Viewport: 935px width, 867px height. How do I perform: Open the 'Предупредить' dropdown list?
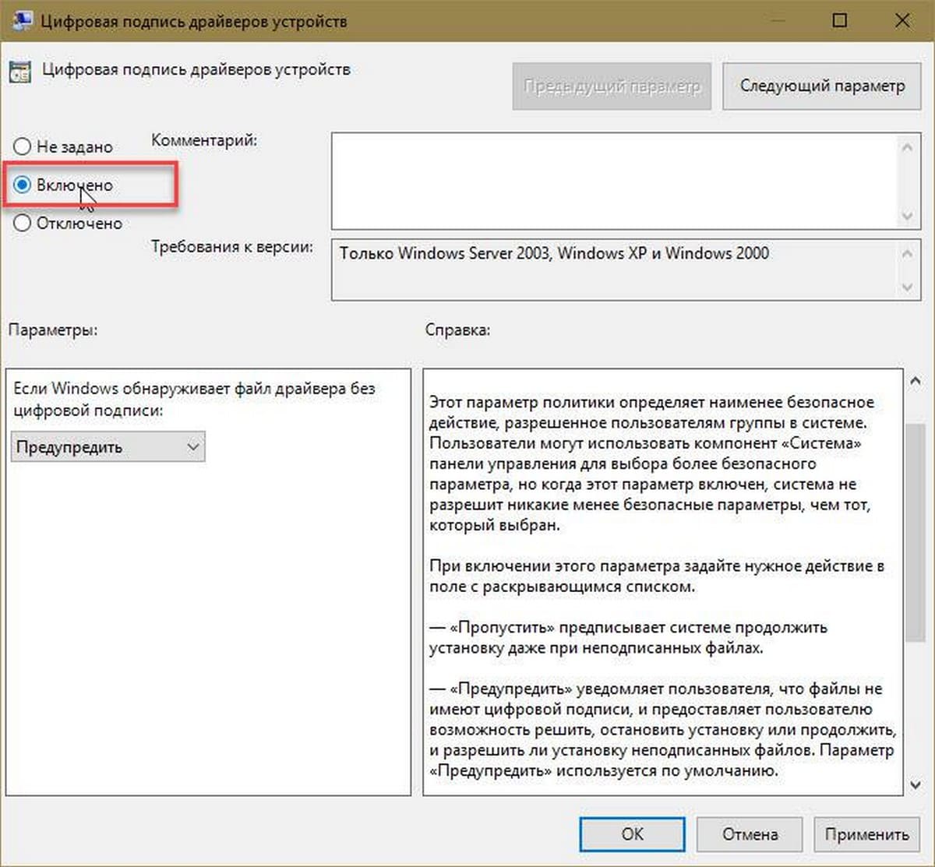pos(108,447)
